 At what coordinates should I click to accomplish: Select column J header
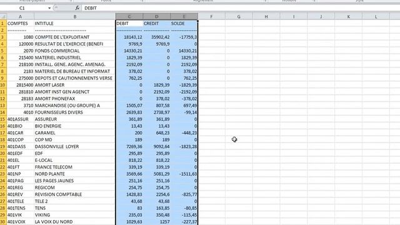pos(321,17)
